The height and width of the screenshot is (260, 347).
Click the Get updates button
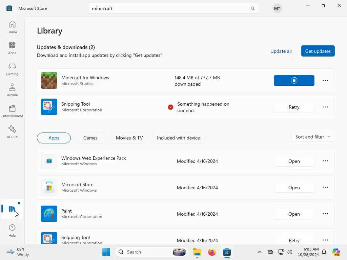[x=318, y=51]
